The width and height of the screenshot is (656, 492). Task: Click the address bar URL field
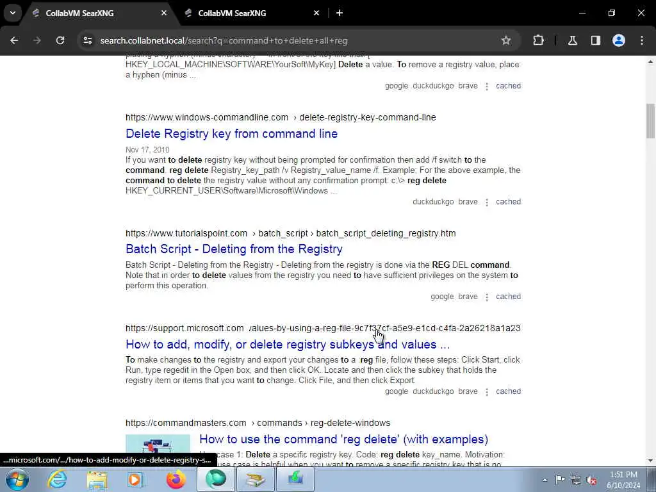(293, 40)
